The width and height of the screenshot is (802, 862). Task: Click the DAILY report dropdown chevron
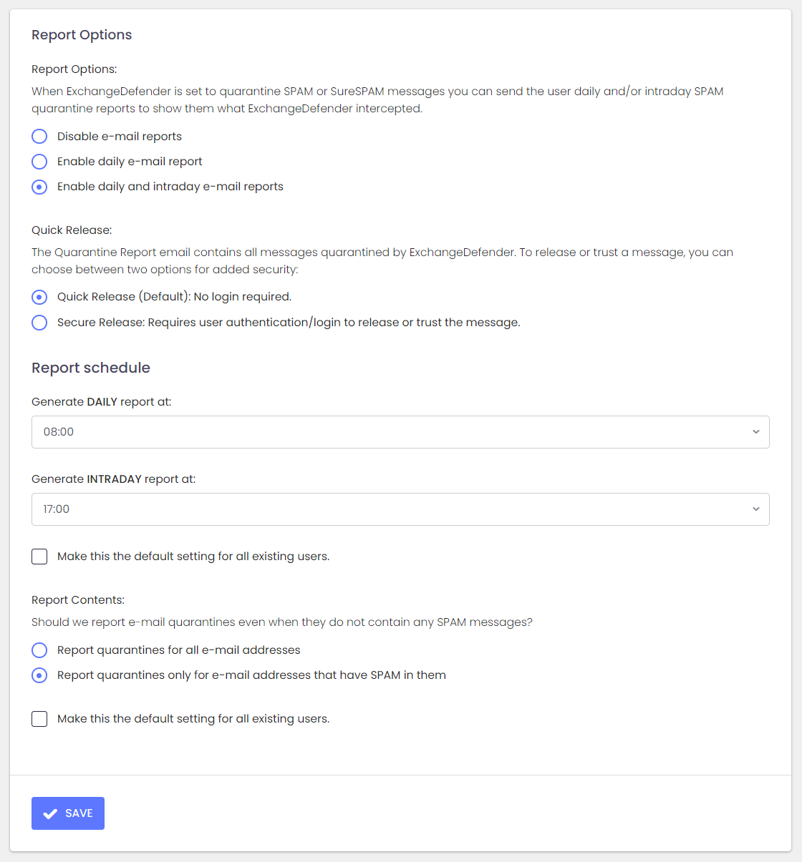click(x=756, y=431)
